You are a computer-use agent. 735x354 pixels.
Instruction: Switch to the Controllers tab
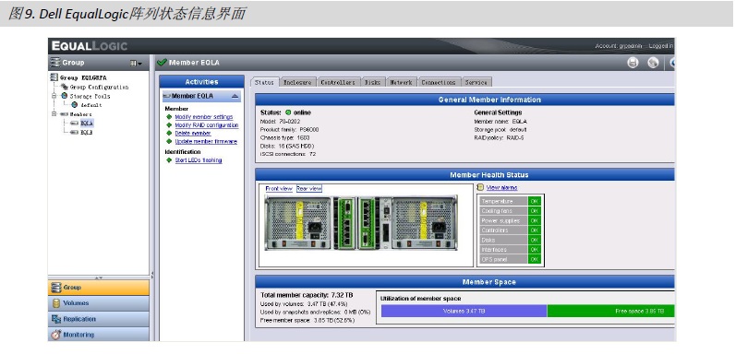(x=338, y=82)
